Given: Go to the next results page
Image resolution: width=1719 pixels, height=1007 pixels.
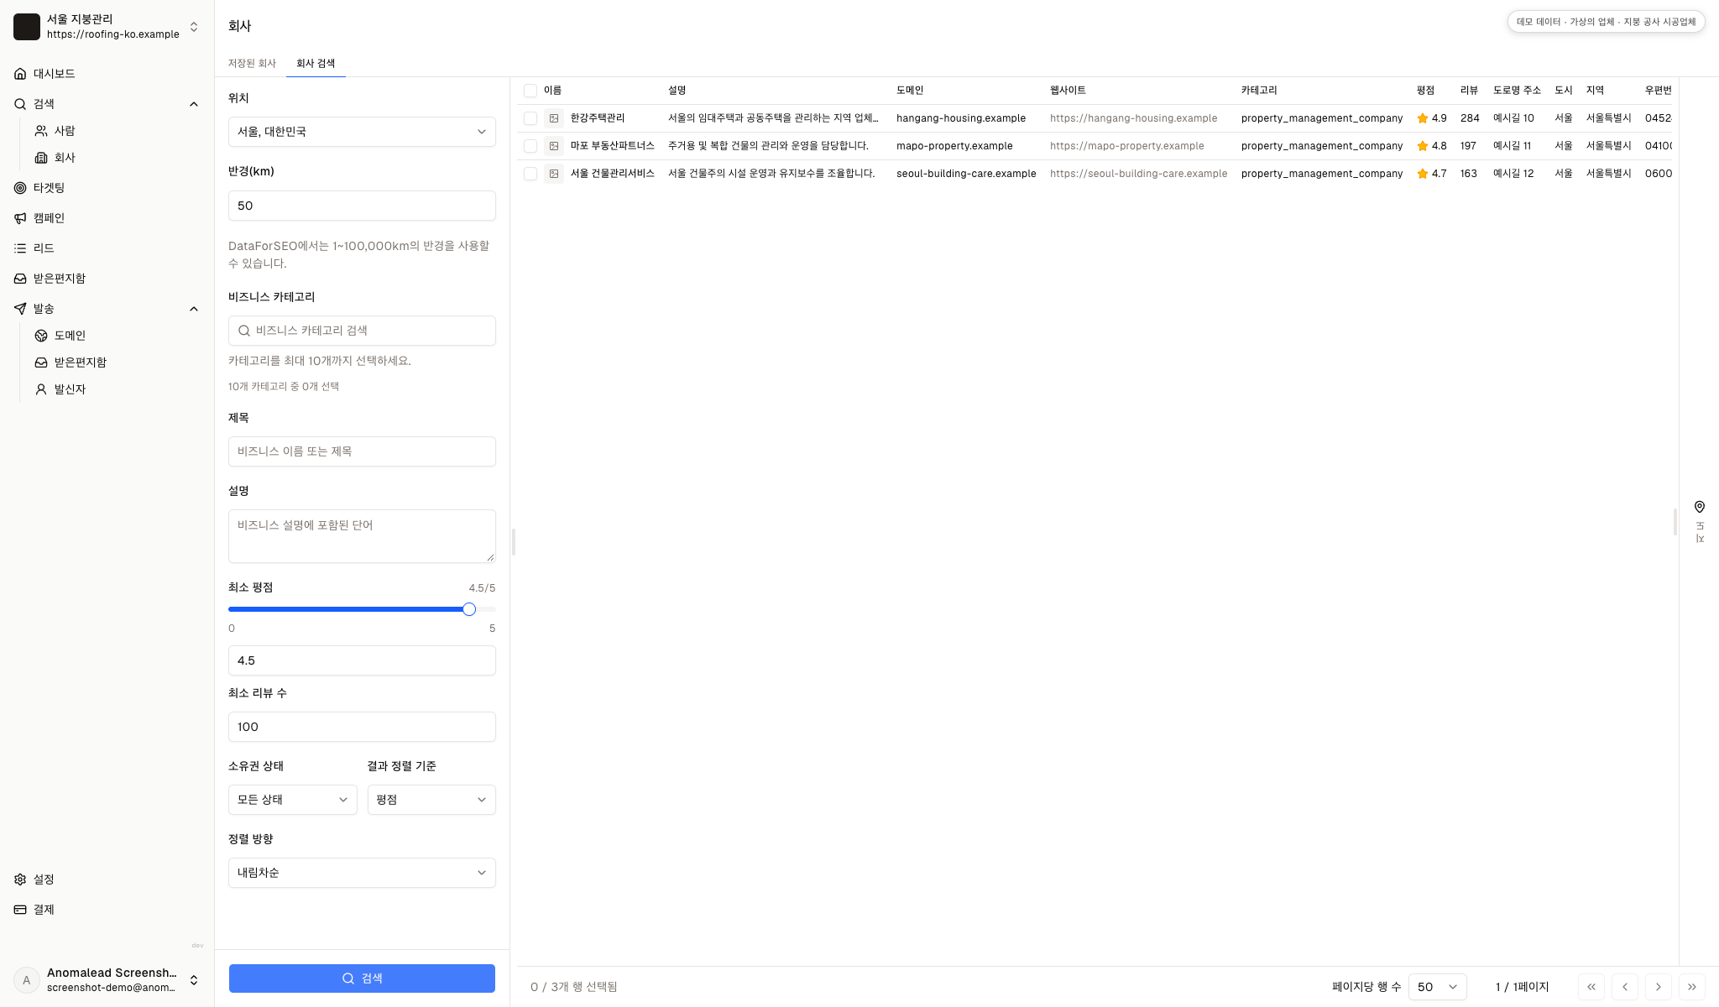Looking at the screenshot, I should click(x=1659, y=987).
